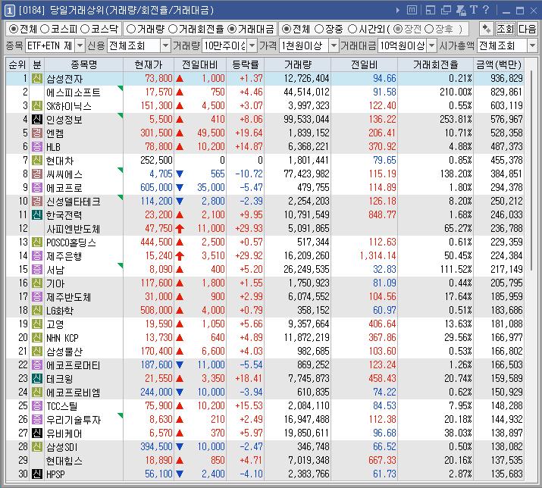Select the 전체 market radio button

[x=13, y=30]
